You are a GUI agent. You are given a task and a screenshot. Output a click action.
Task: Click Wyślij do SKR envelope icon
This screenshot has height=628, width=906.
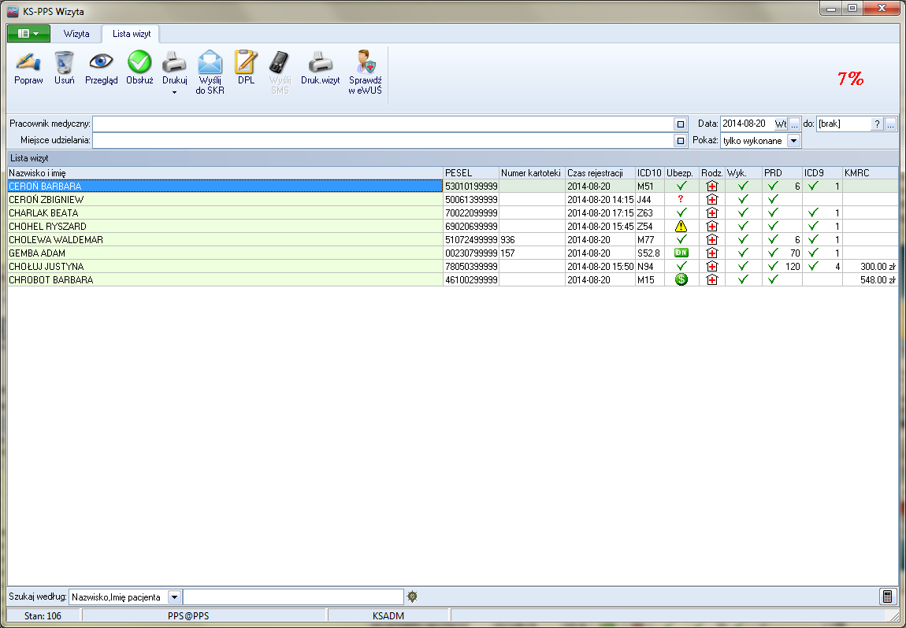210,62
